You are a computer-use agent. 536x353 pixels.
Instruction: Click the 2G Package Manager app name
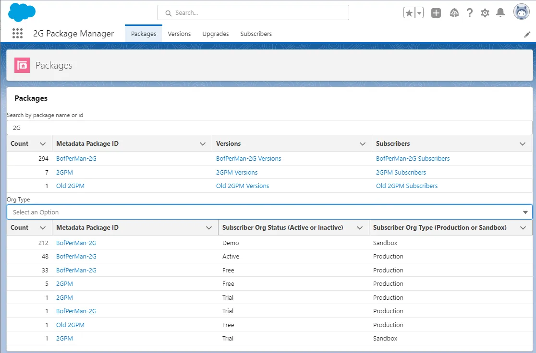[x=73, y=34]
